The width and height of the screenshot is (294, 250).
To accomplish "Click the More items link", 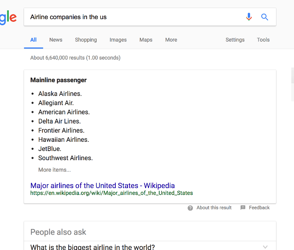I will point(55,170).
